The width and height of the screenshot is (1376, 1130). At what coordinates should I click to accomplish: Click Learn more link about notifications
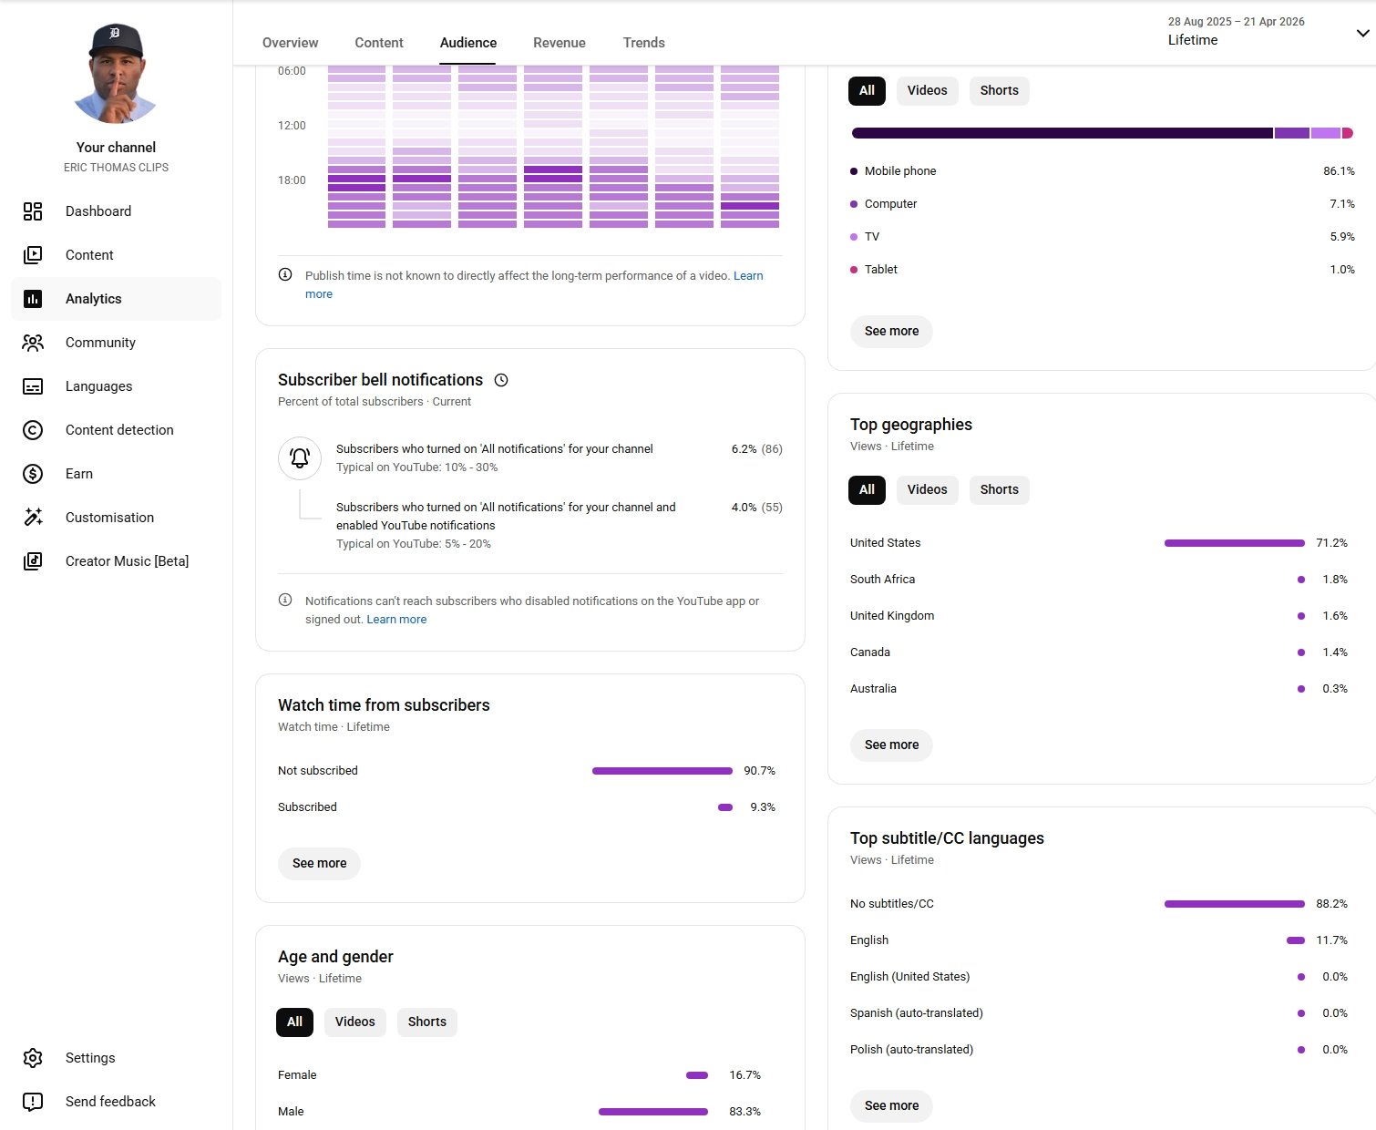(x=396, y=620)
